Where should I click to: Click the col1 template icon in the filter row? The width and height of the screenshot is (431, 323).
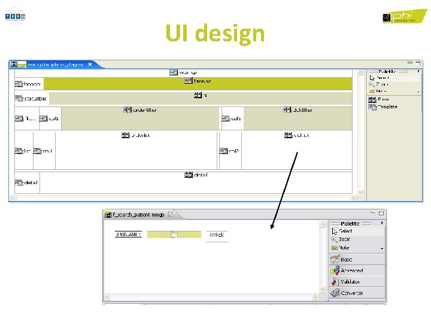coord(43,118)
